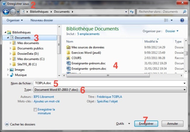Click the Frédérique TOIPLA title value

pyautogui.click(x=109, y=97)
